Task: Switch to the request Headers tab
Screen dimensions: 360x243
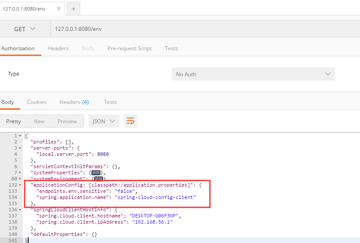Action: [59, 48]
